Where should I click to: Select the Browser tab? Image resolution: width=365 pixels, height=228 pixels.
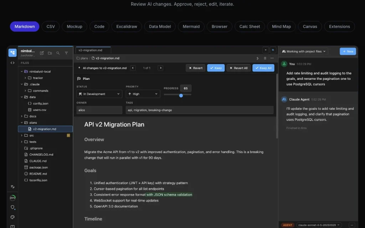[x=220, y=26]
